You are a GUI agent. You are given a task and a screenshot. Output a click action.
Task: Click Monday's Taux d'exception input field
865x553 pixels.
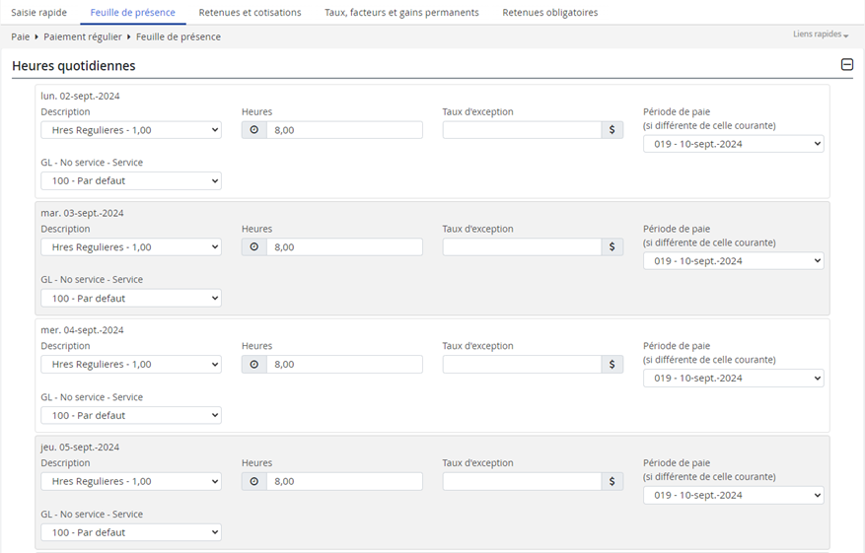pos(522,130)
